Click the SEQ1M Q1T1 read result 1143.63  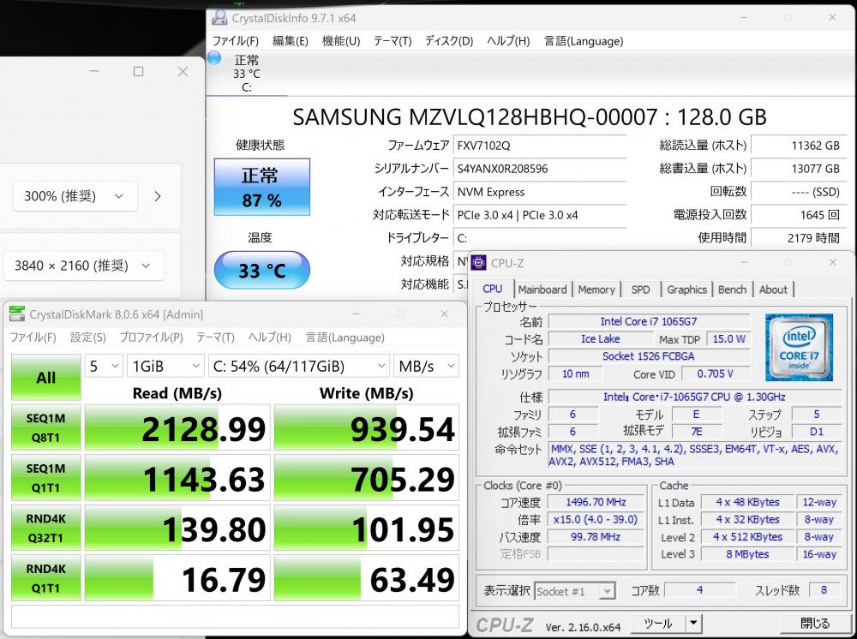[177, 478]
